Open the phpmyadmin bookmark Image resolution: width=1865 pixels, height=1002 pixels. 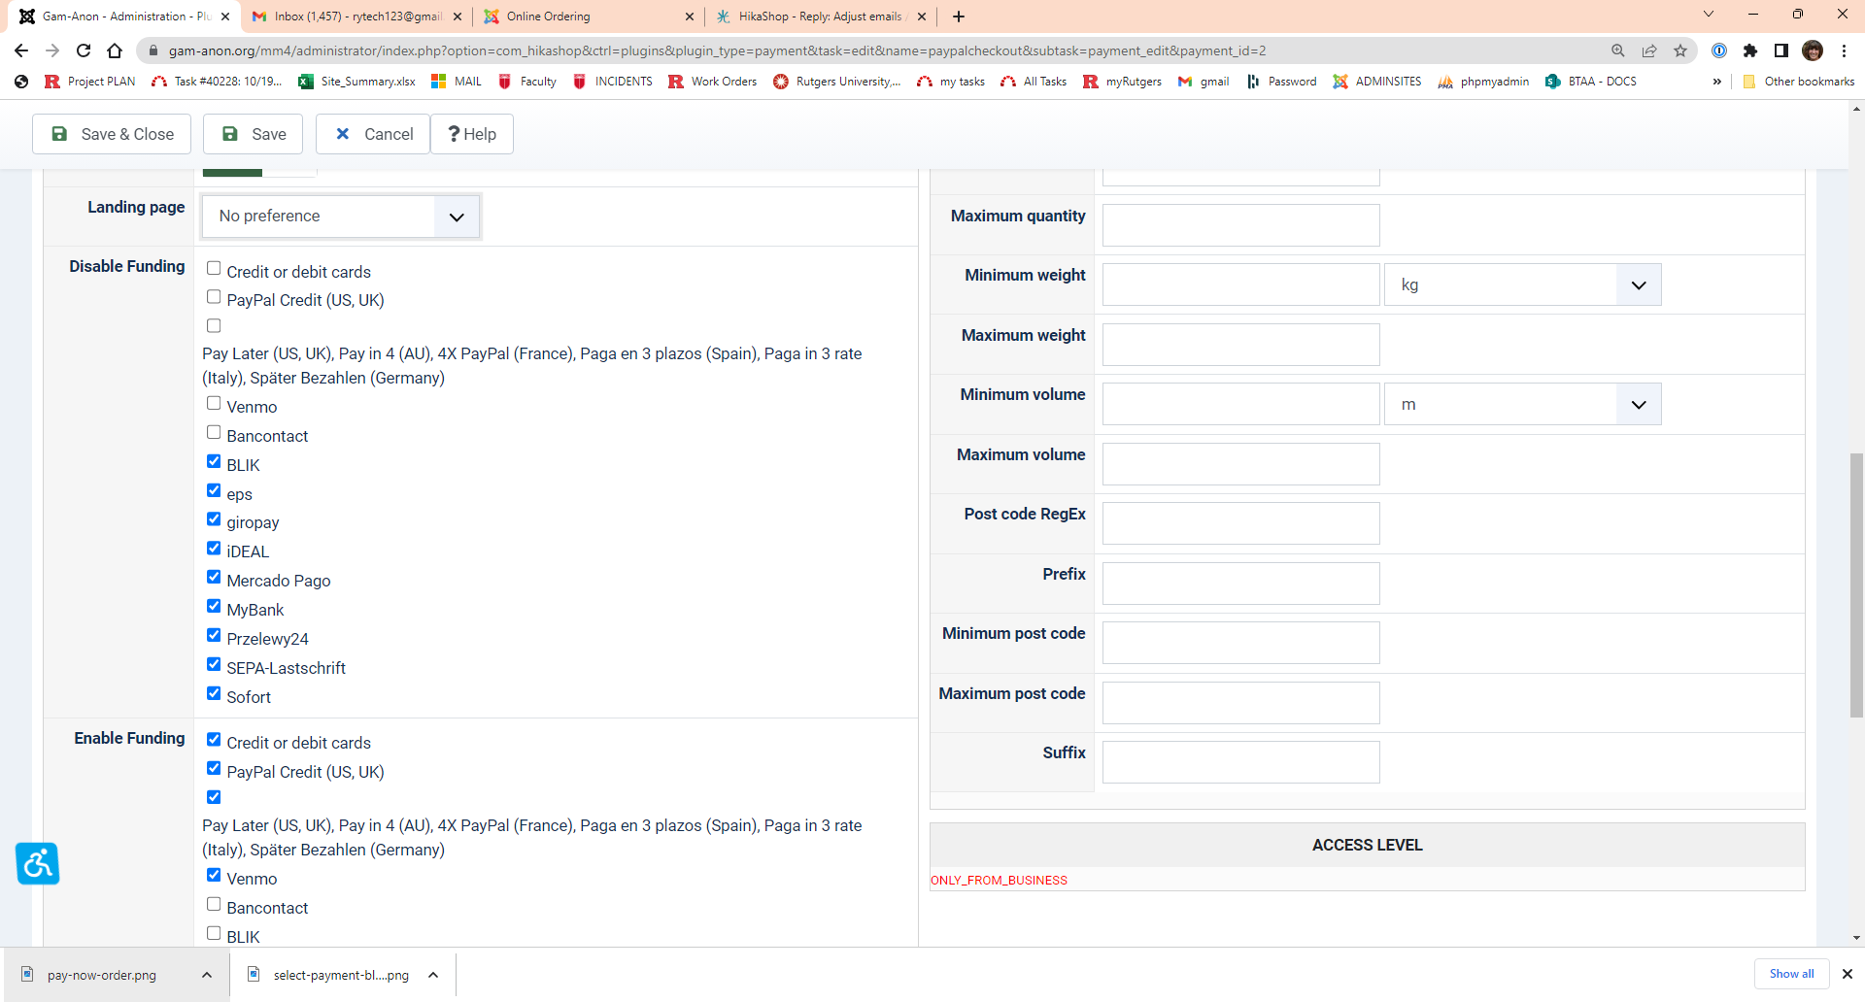pos(1483,82)
